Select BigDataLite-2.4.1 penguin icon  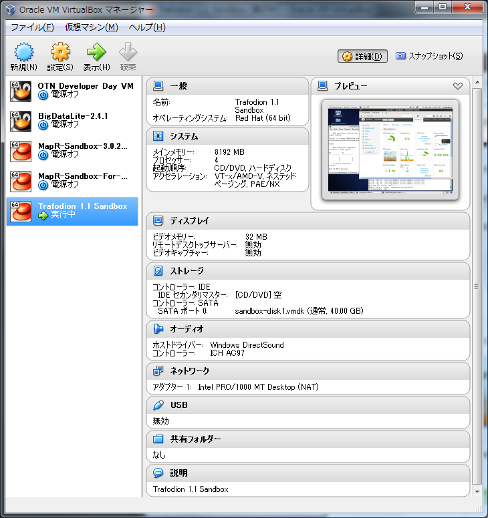[x=21, y=121]
